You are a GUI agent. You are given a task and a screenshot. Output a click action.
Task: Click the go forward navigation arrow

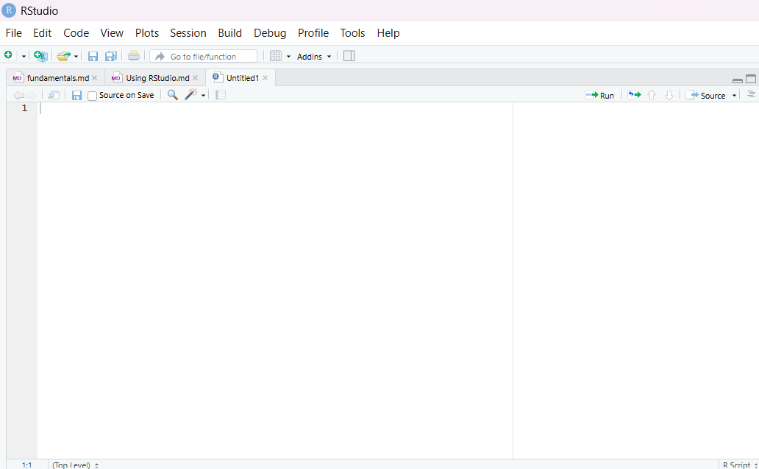[31, 96]
